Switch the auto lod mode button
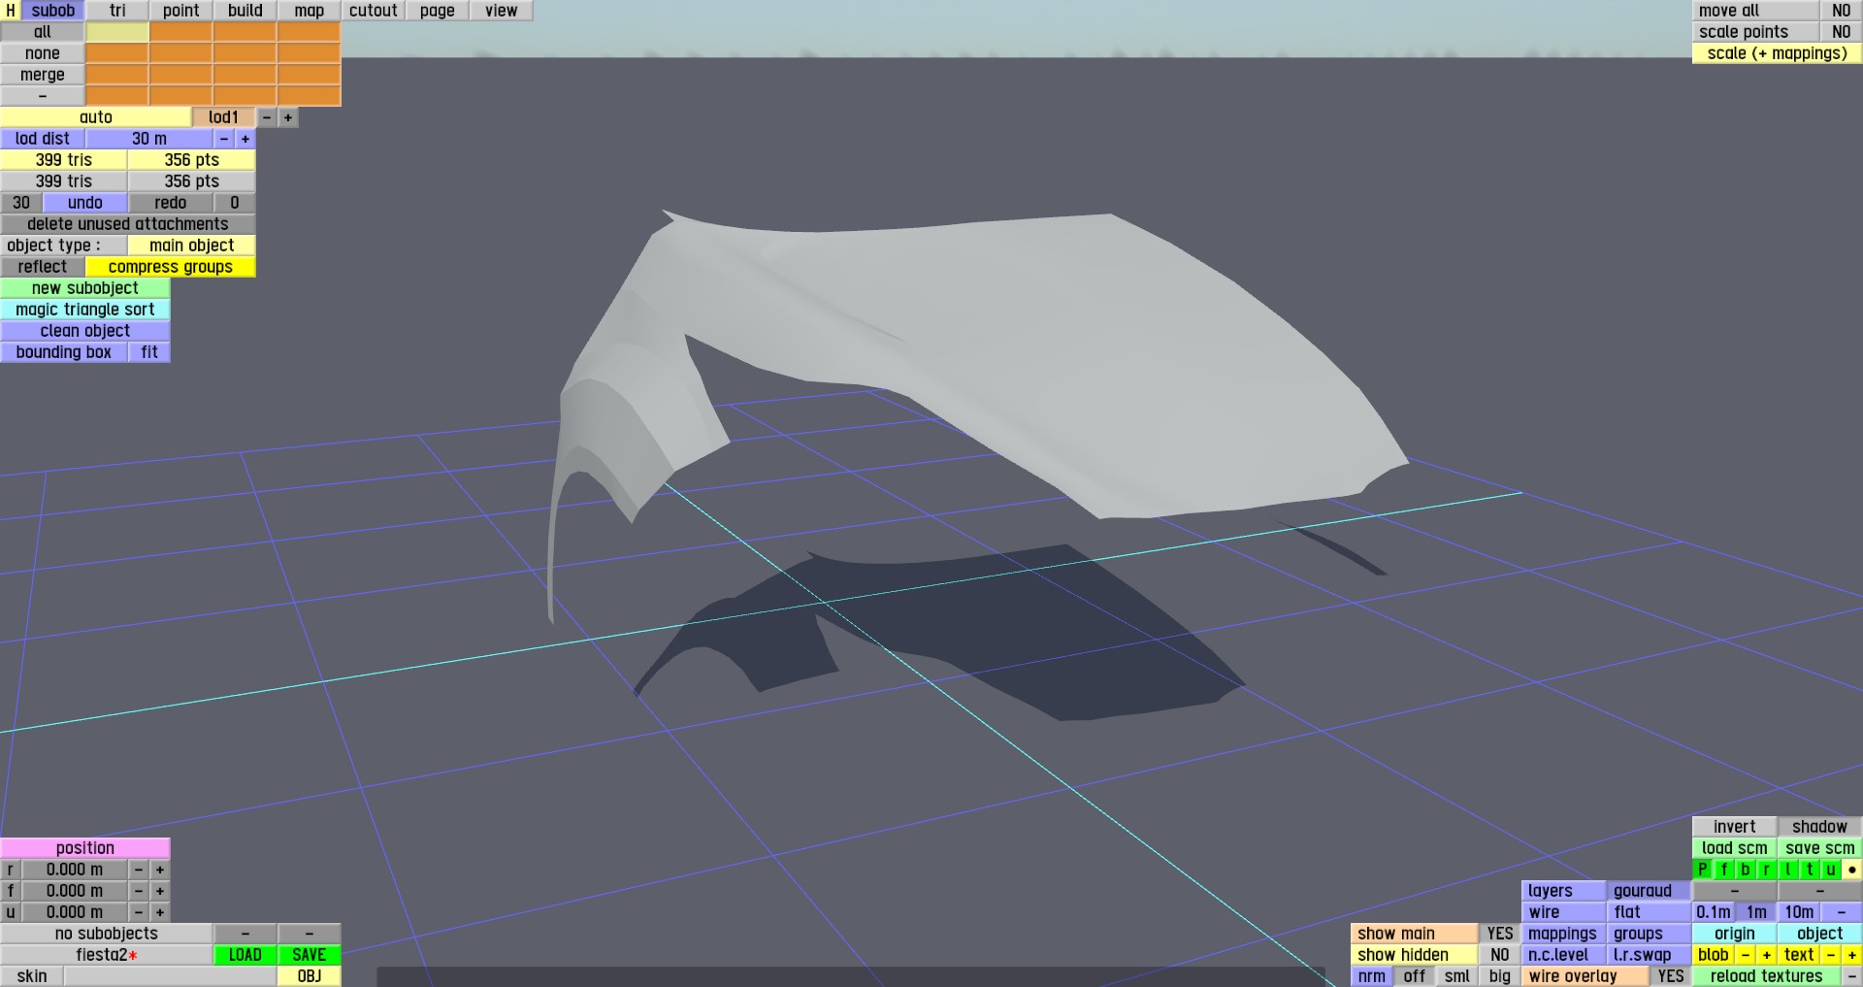Viewport: 1863px width, 987px height. (x=96, y=117)
